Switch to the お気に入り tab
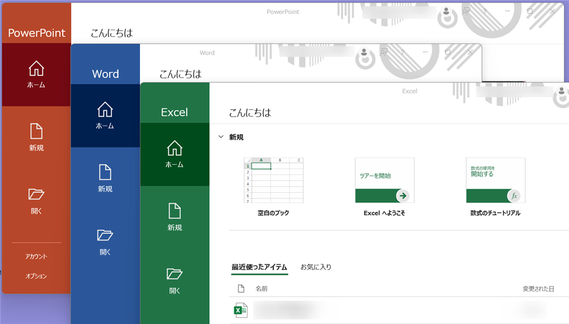 click(x=316, y=267)
